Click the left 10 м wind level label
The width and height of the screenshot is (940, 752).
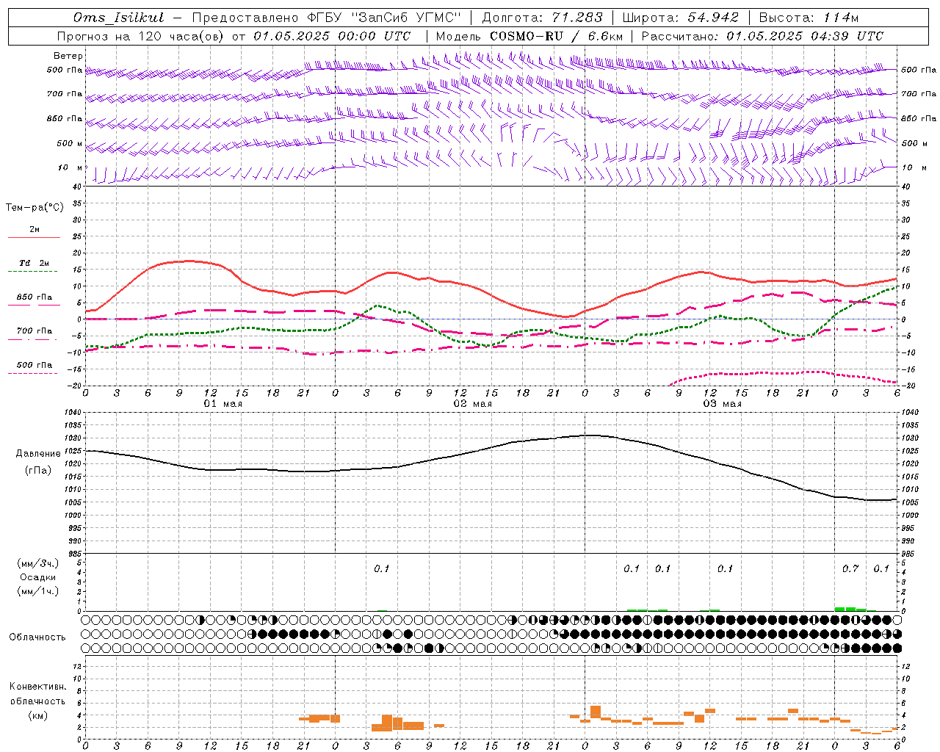(x=70, y=167)
